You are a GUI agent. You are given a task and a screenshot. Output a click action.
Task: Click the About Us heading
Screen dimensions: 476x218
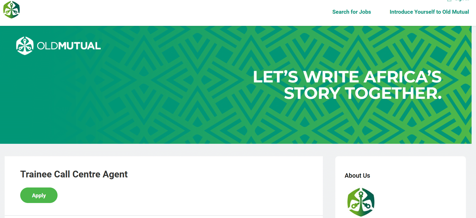tap(357, 176)
